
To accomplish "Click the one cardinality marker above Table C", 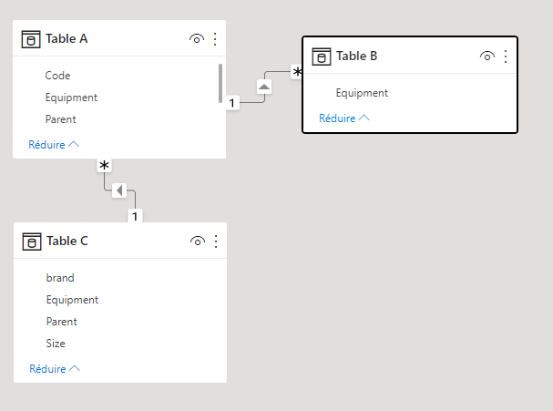I will coord(135,216).
